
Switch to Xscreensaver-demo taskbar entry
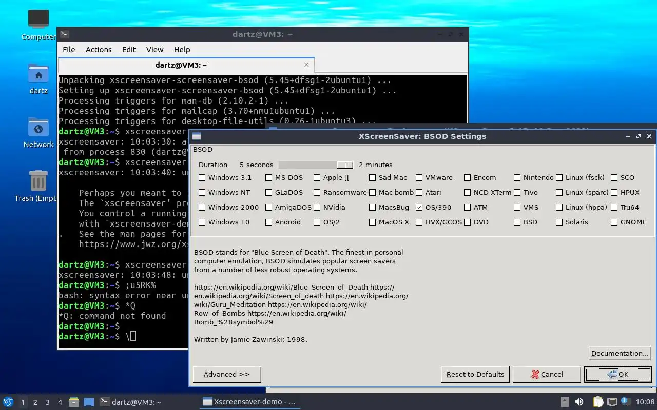click(249, 402)
